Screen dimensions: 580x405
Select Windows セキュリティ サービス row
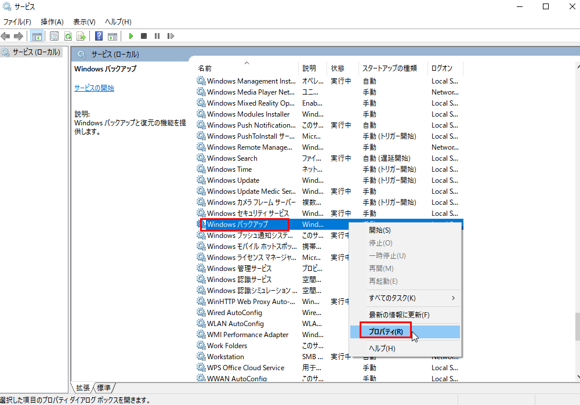pyautogui.click(x=329, y=214)
